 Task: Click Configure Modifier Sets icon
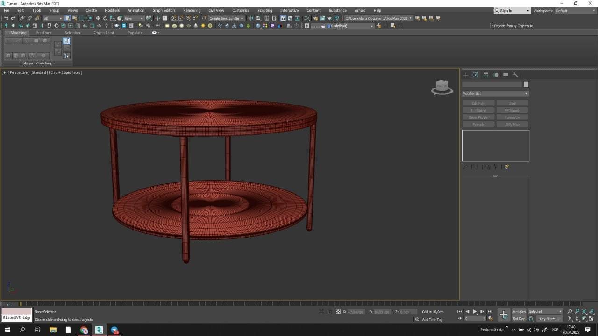[506, 167]
